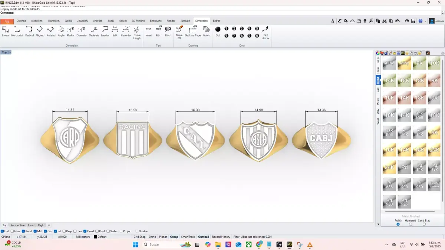Screen dimensions: 445x250
Task: Select the Vertical dimension tool
Action: pos(29,31)
